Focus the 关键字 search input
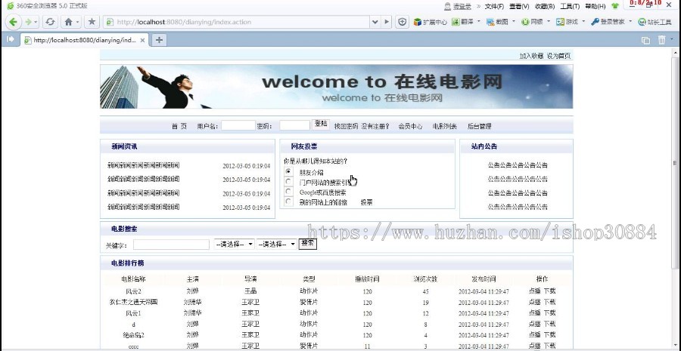Image resolution: width=681 pixels, height=351 pixels. [x=171, y=245]
